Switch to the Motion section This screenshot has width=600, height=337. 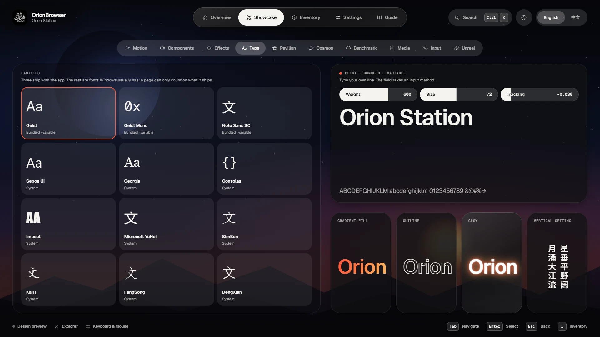point(136,48)
